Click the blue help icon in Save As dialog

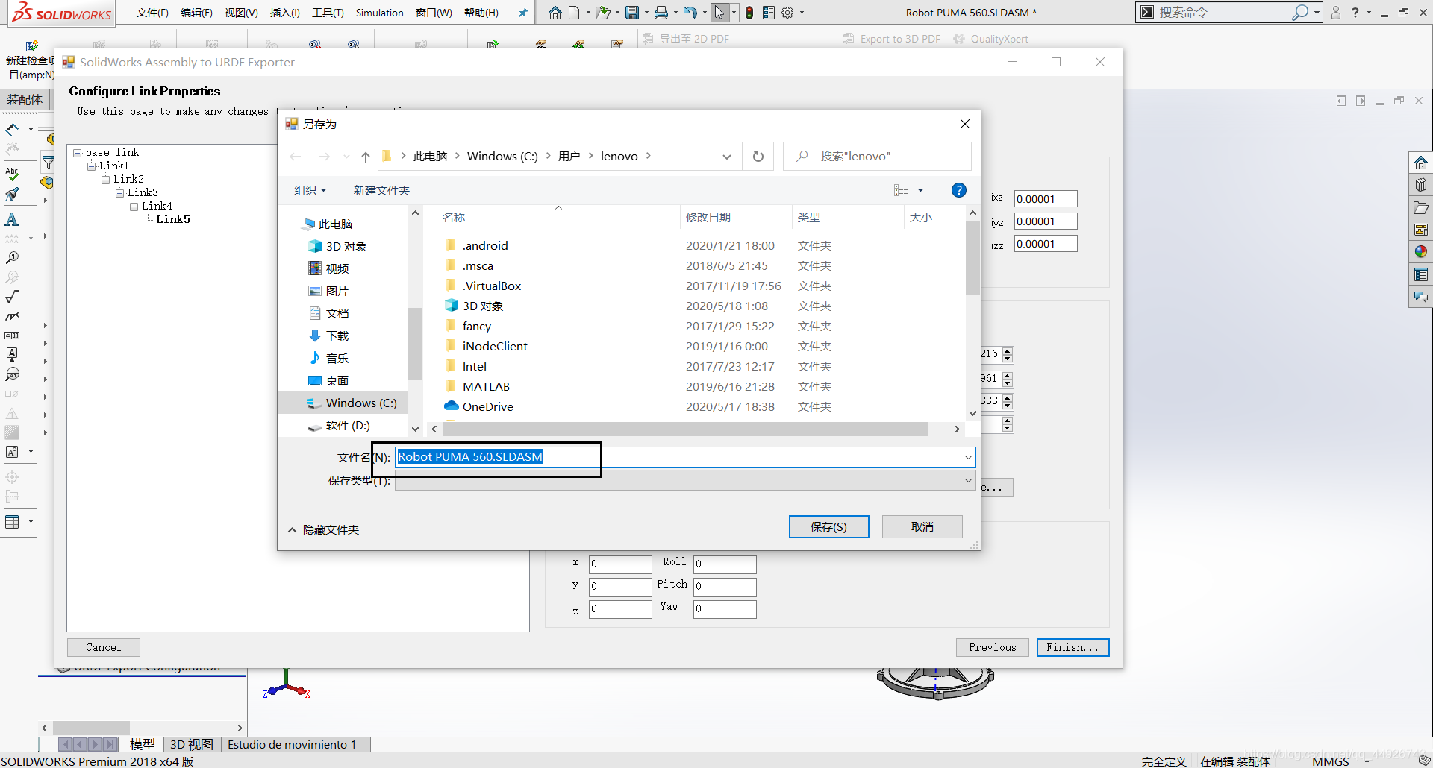pyautogui.click(x=959, y=190)
